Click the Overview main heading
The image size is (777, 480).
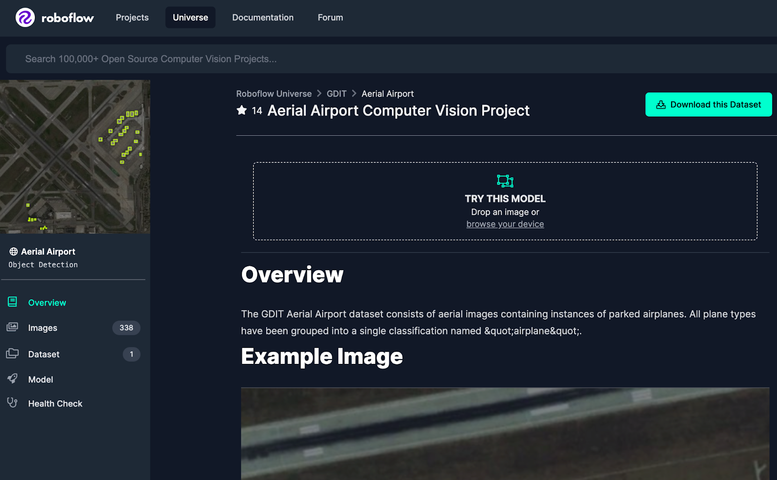[x=292, y=274]
